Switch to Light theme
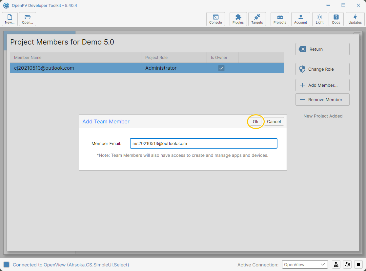Screen dimensions: 366x271 (320, 19)
